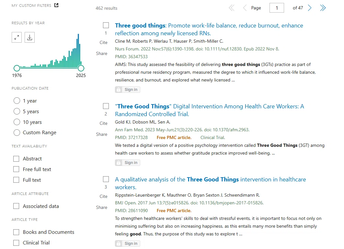This screenshot has height=249, width=344.
Task: Click lock Sign in button for result 2
Action: tap(128, 163)
